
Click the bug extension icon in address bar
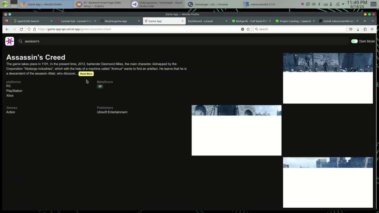click(x=243, y=29)
